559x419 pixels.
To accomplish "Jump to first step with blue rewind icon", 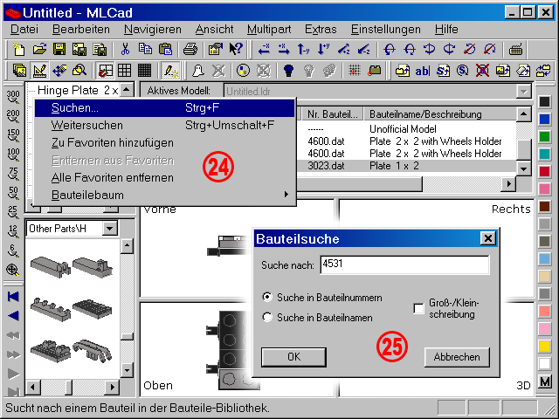I will pos(13,297).
